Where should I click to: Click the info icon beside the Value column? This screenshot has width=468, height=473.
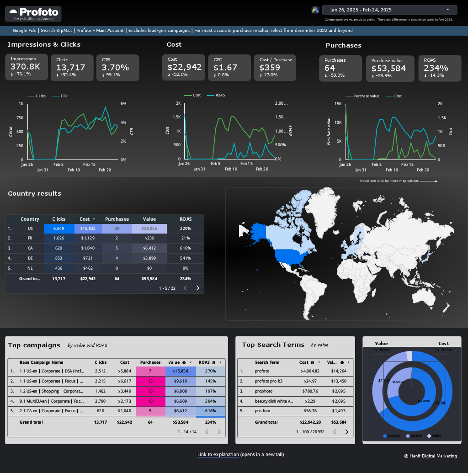(184, 362)
